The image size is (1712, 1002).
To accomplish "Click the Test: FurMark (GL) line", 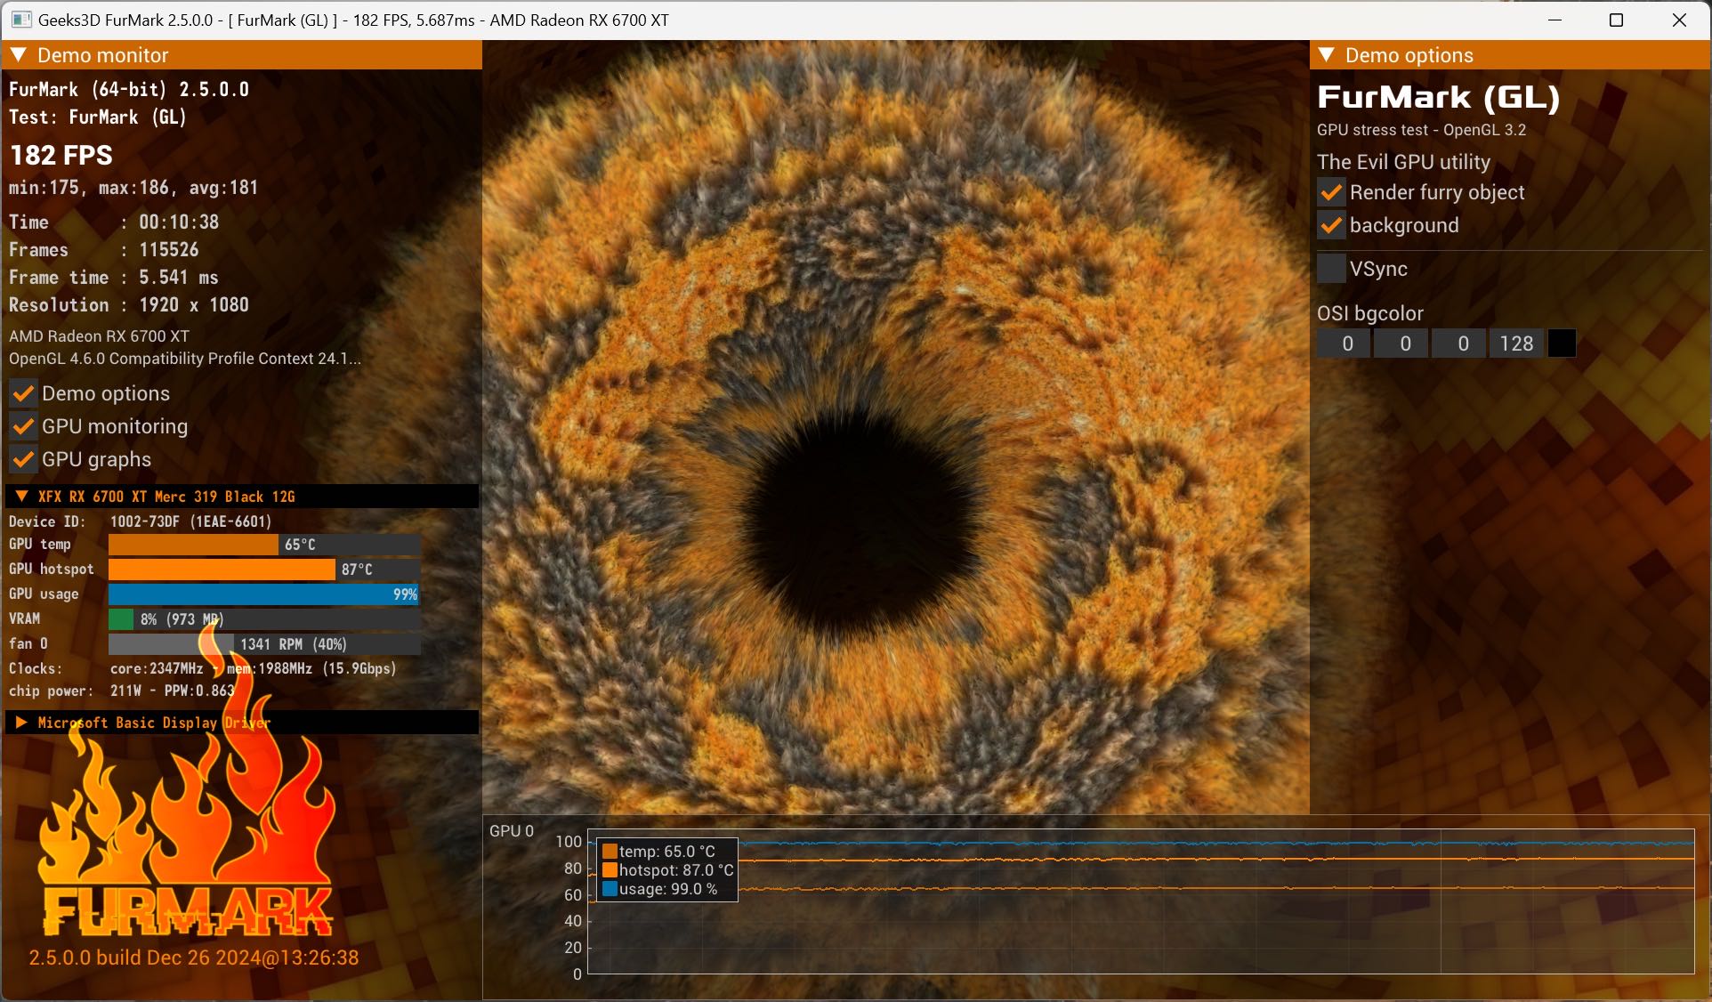I will click(98, 117).
